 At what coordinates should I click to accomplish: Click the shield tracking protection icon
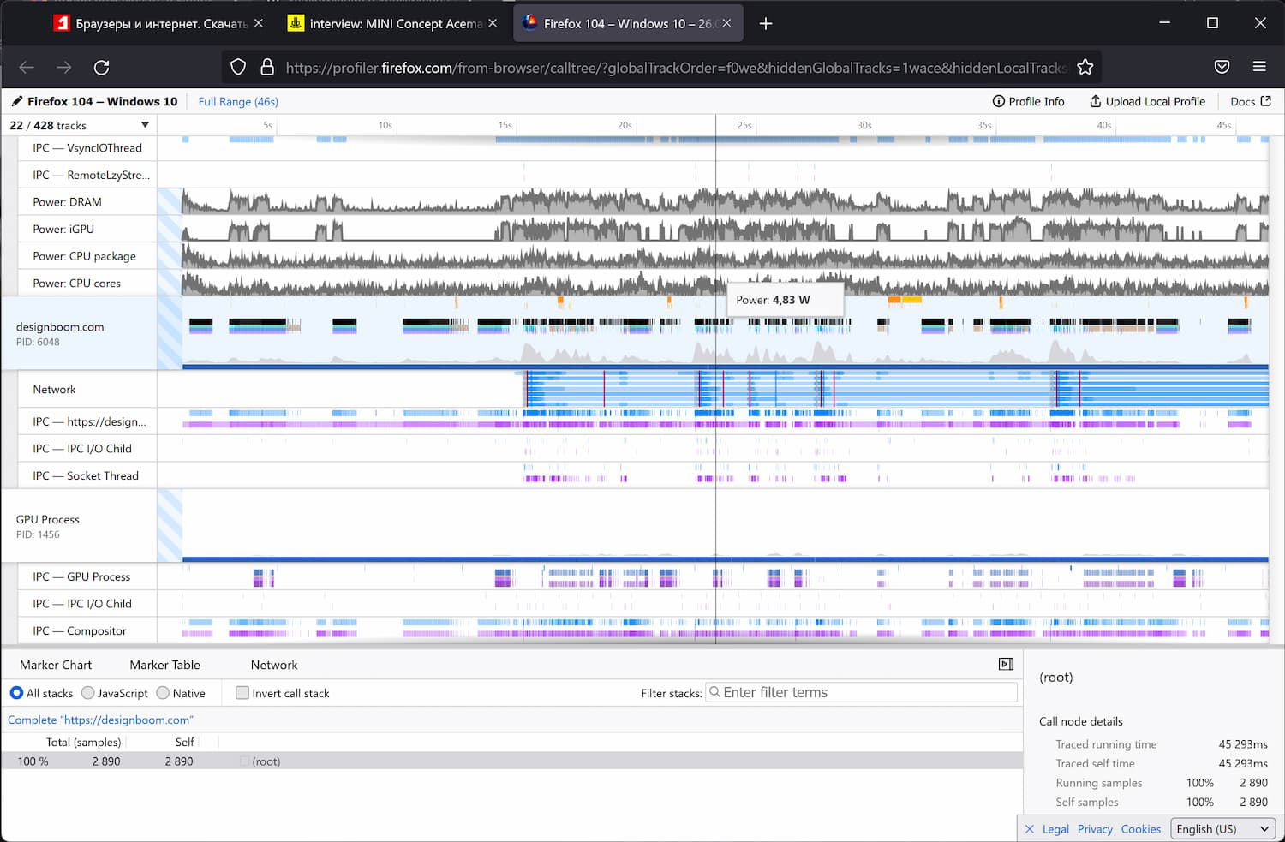coord(239,67)
